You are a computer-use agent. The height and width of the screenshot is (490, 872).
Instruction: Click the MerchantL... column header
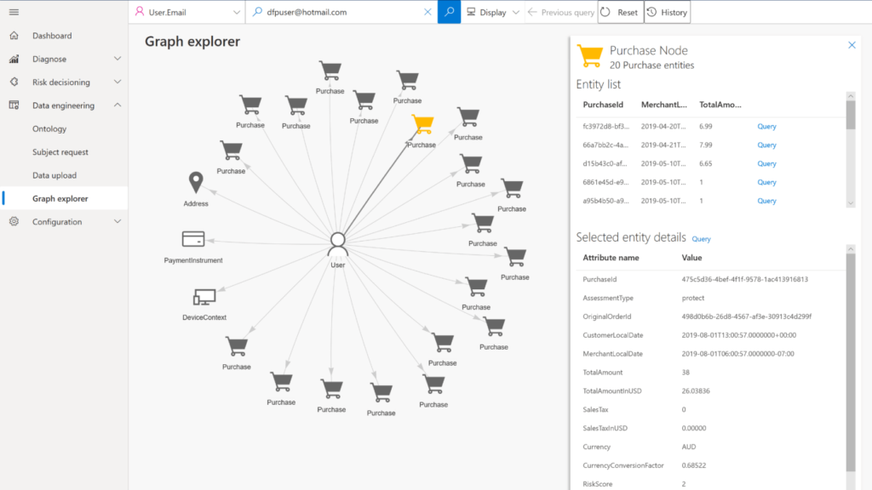click(663, 105)
